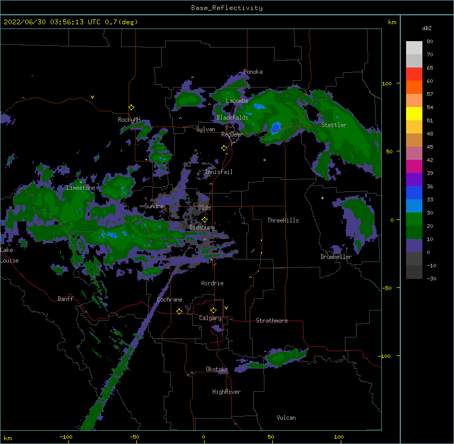Pick the slate purple 10–0 dBZ swatch
This screenshot has height=444, width=454.
(x=414, y=246)
